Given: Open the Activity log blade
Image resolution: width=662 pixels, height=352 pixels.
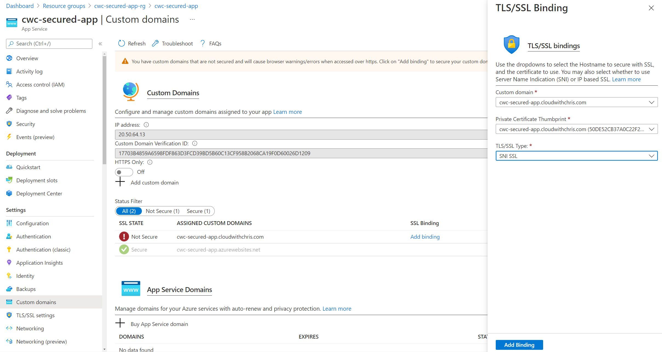Looking at the screenshot, I should (x=29, y=71).
